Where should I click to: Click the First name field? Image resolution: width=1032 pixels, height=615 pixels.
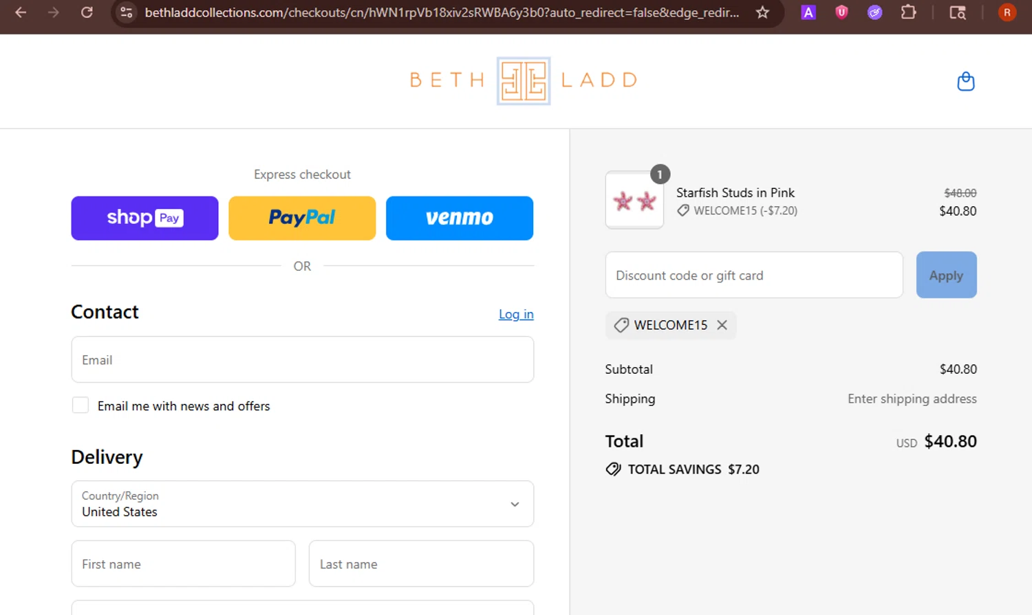(x=184, y=563)
